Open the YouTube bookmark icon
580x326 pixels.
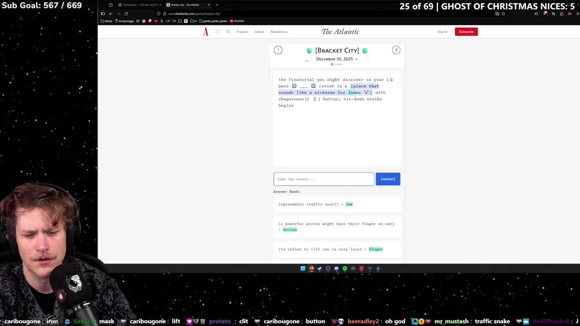156,21
